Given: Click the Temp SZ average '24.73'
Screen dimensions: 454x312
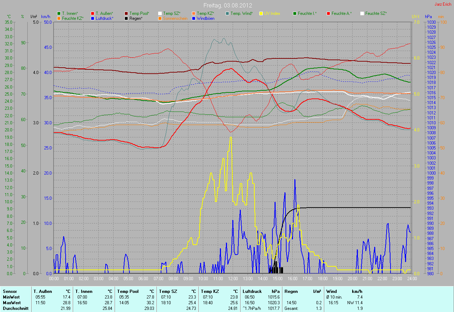Looking at the screenshot, I should pyautogui.click(x=191, y=308).
